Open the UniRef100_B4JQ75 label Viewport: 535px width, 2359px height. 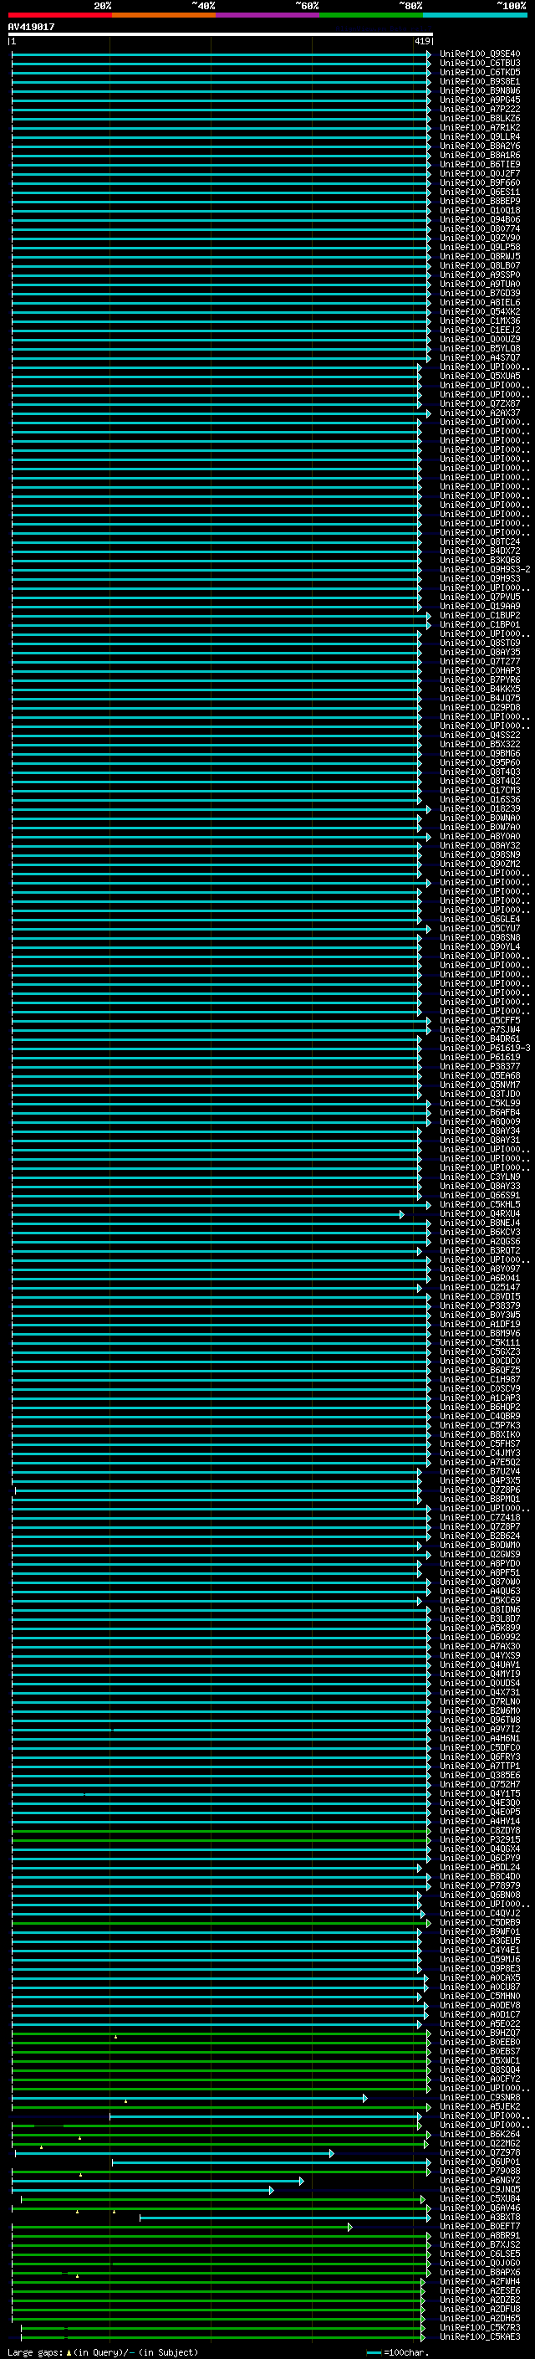click(x=479, y=698)
